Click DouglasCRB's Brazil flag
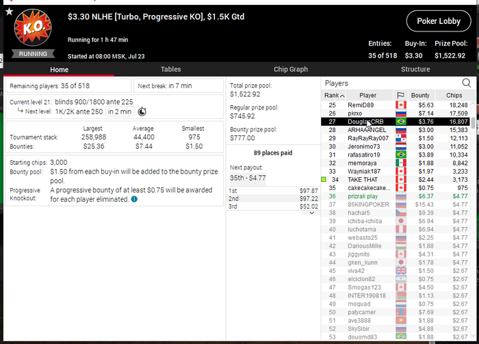The image size is (479, 344). tap(401, 122)
